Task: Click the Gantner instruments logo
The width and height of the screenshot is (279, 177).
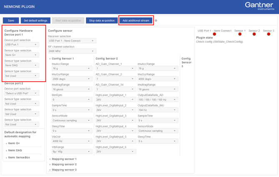Action: coord(259,6)
